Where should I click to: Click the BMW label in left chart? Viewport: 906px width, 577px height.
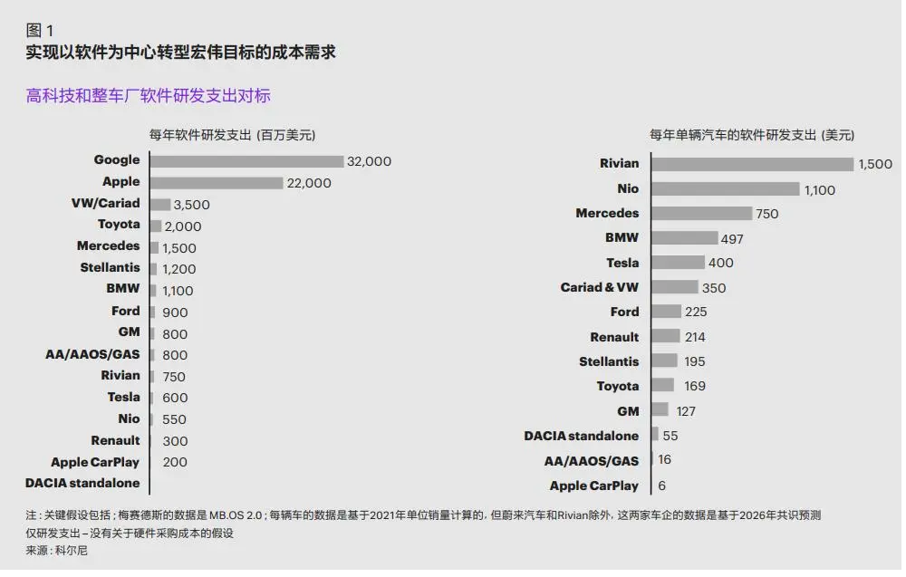coord(122,288)
